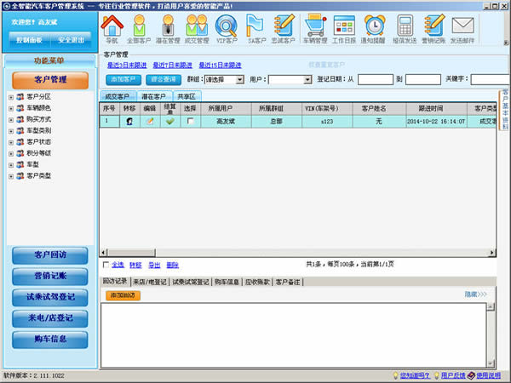
Task: Tick the 选择 checkbox in row 1
Action: click(190, 121)
